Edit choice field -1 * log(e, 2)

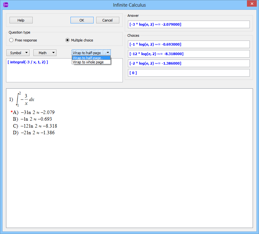(189, 44)
